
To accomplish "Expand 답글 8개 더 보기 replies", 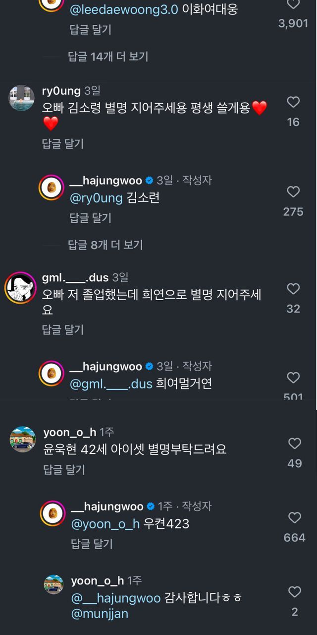I will [105, 245].
